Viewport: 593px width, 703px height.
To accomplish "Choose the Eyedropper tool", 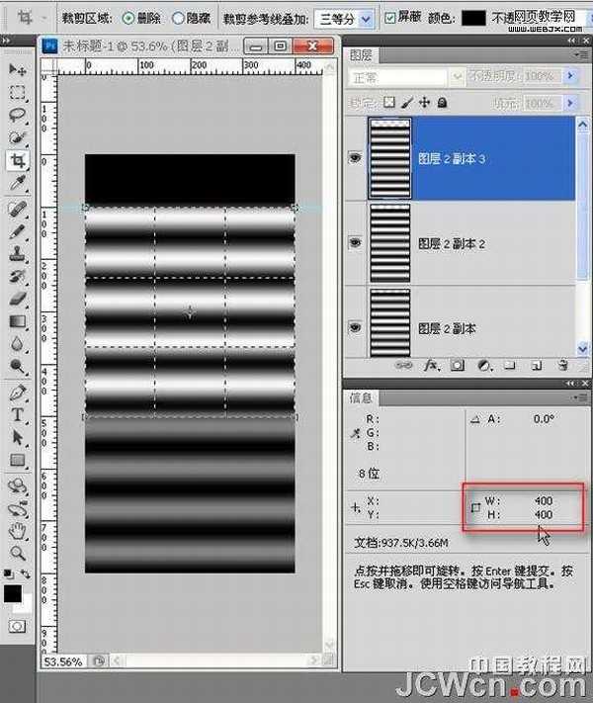I will tap(18, 184).
